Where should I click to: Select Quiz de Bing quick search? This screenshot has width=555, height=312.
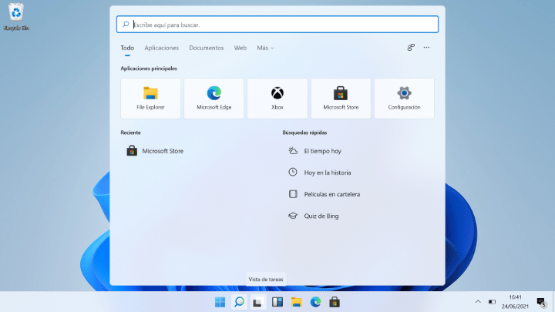point(314,216)
